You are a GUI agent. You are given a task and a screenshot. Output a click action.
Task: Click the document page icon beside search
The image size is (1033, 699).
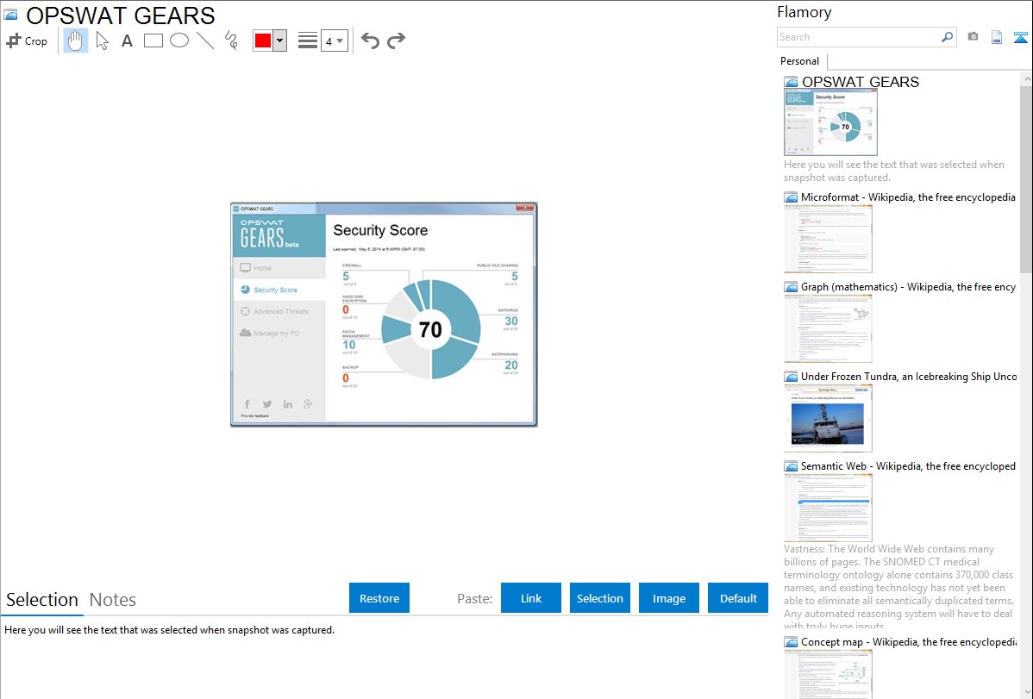[997, 37]
